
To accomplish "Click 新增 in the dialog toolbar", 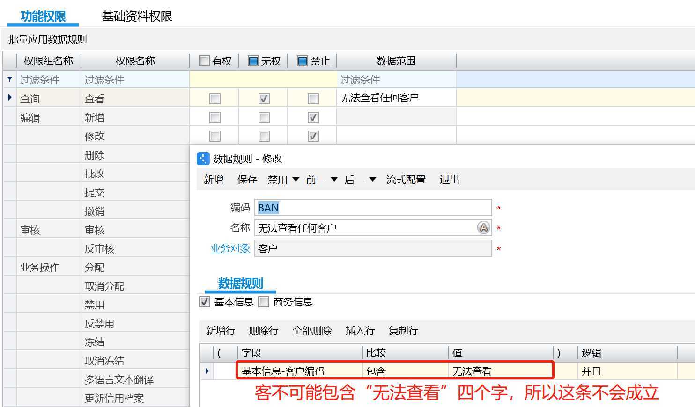I will 214,180.
